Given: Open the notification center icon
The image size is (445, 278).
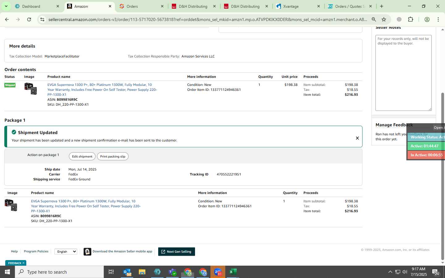Looking at the screenshot, I should pos(436,272).
